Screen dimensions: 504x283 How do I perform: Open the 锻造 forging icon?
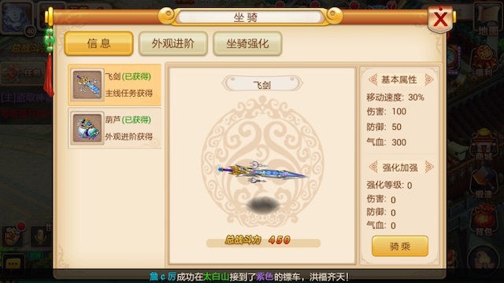pyautogui.click(x=484, y=183)
